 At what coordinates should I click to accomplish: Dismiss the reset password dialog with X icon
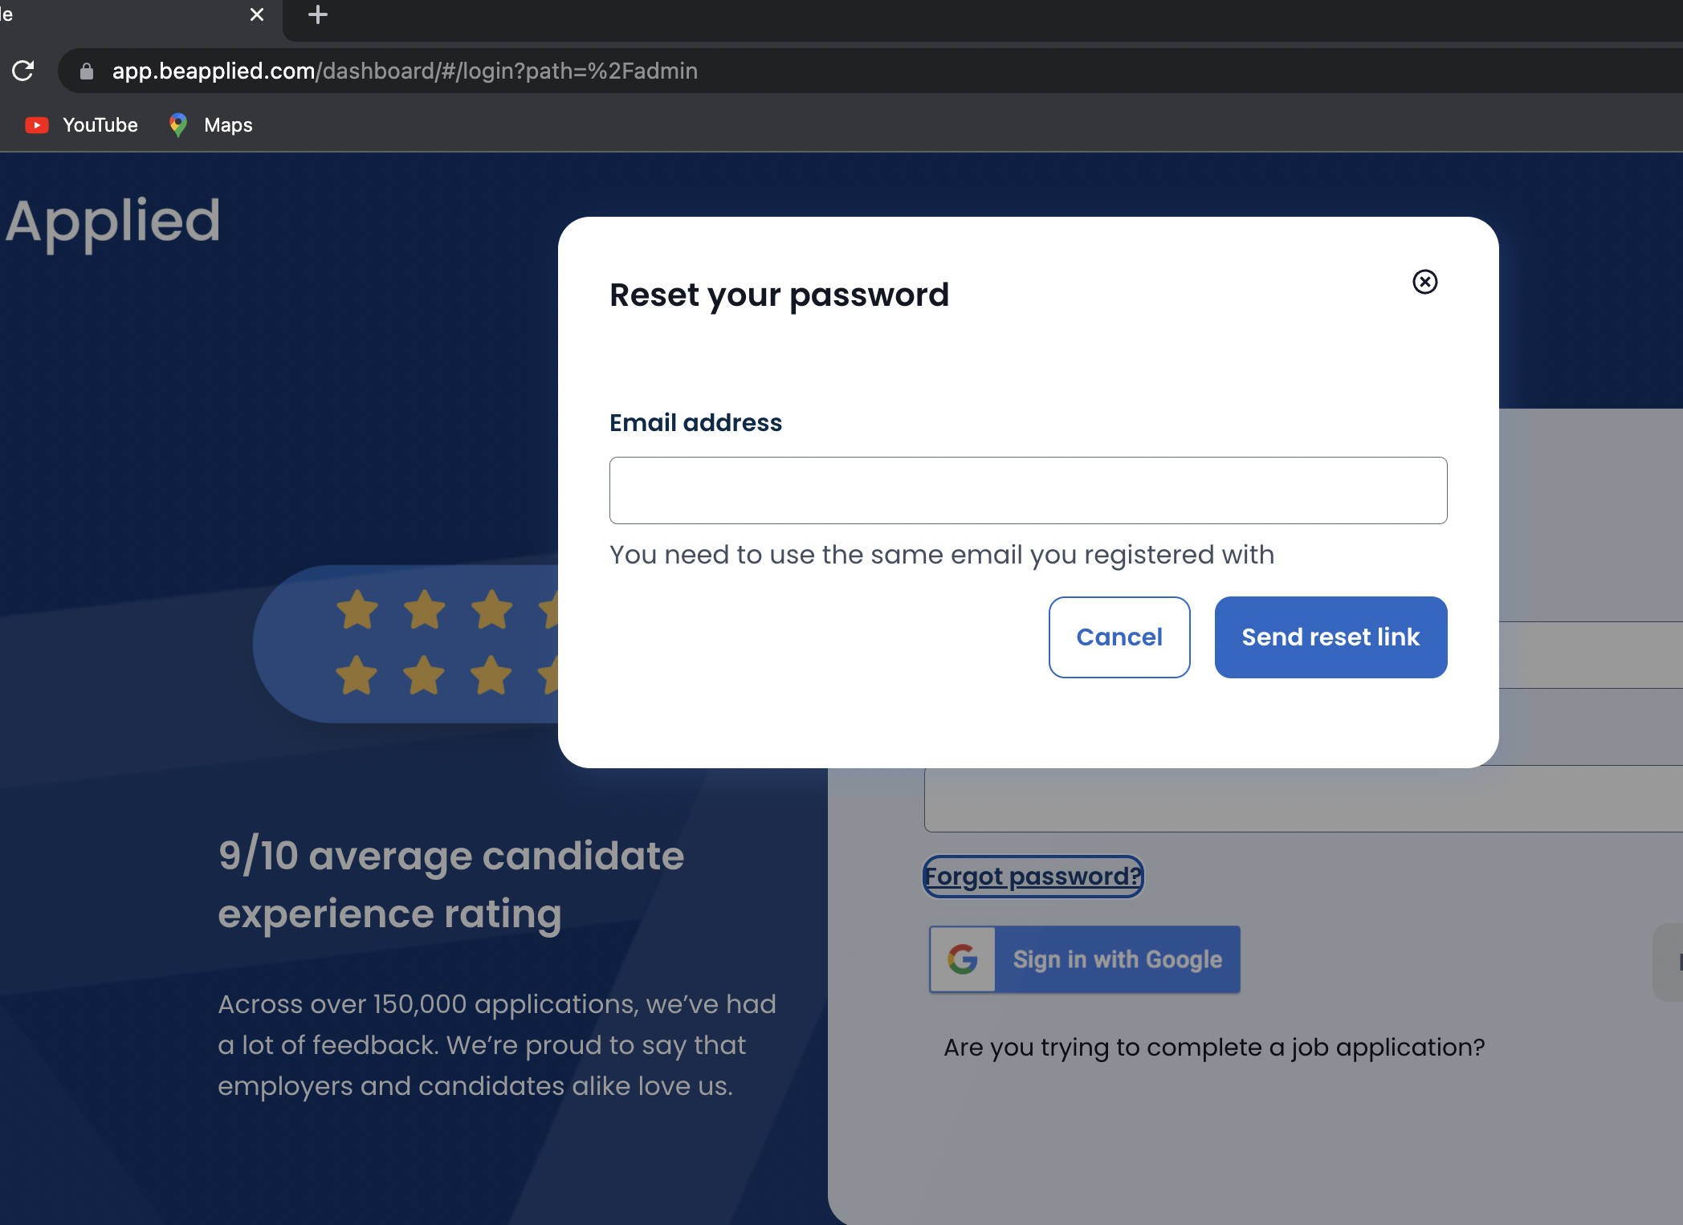point(1424,282)
